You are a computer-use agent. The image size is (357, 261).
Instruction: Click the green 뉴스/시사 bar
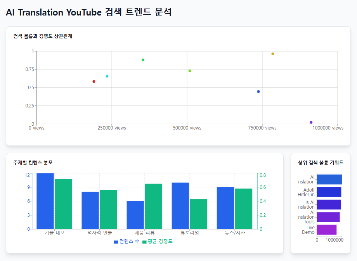click(244, 209)
